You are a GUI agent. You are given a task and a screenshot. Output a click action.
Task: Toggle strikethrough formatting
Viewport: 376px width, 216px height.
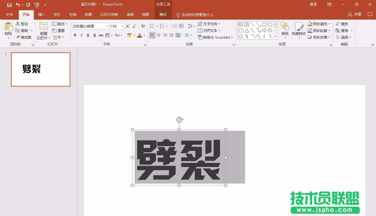pyautogui.click(x=101, y=35)
